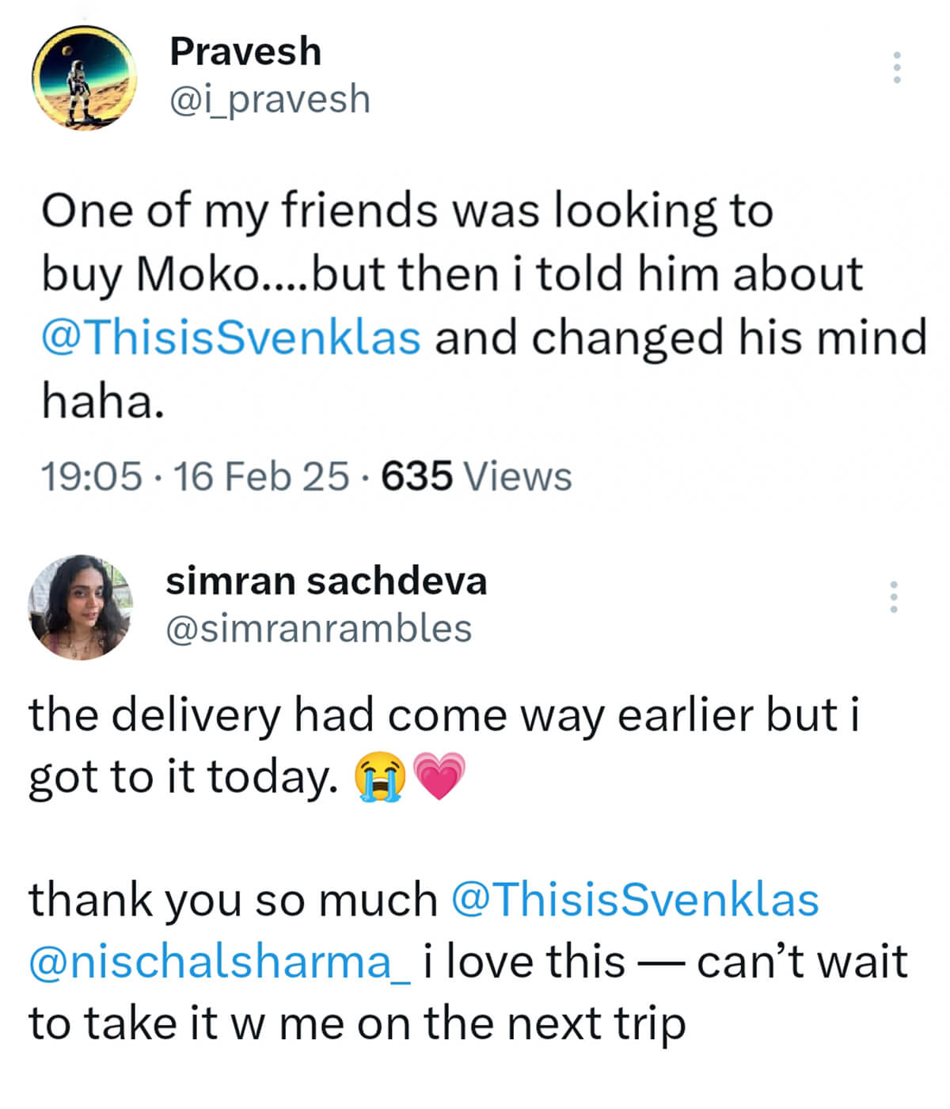Open the @ThisisSvenklas mention in simran's tweet

click(634, 900)
